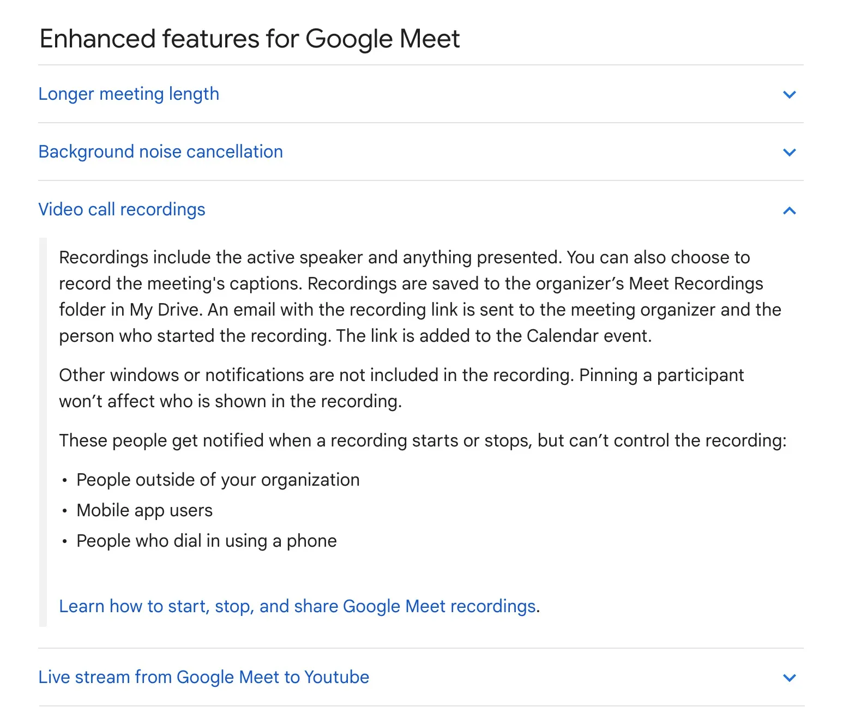Viewport: 855px width, 725px height.
Task: Click the gray bar beside the recordings description
Action: [44, 431]
